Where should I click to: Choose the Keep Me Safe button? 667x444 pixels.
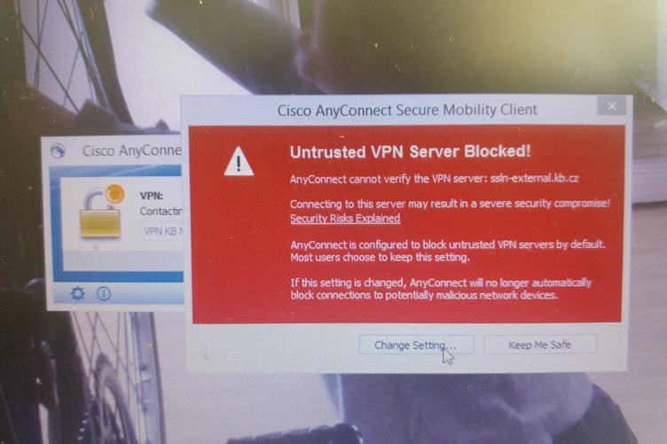(x=540, y=344)
